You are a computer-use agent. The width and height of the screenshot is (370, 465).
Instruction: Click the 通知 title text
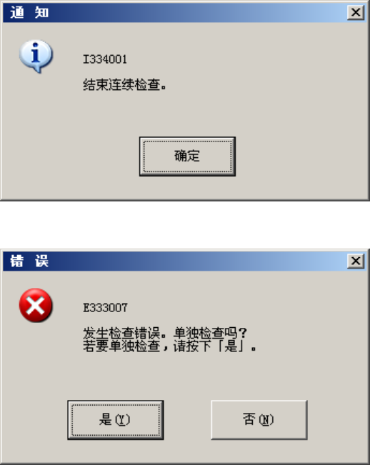click(29, 12)
